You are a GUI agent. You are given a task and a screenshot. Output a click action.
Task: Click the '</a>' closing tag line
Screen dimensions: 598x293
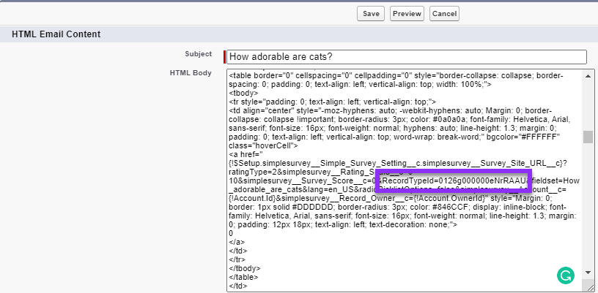[x=237, y=242]
